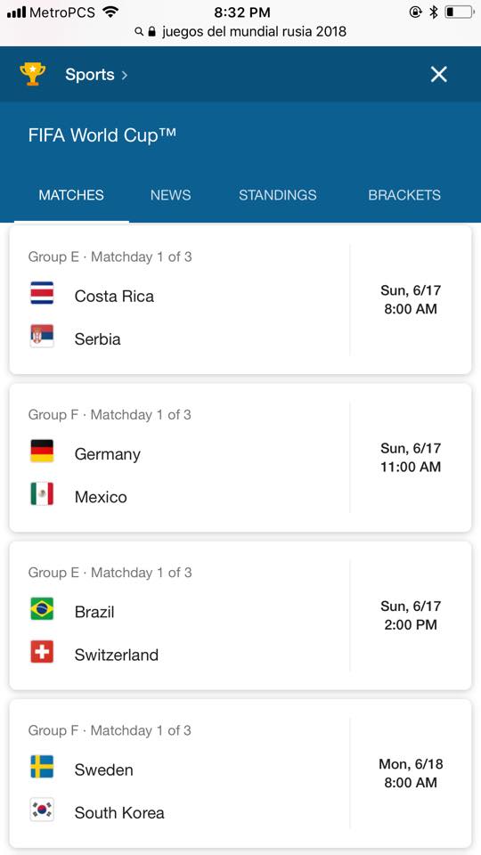Open Germany vs Mexico match time
The height and width of the screenshot is (855, 481).
click(x=411, y=458)
